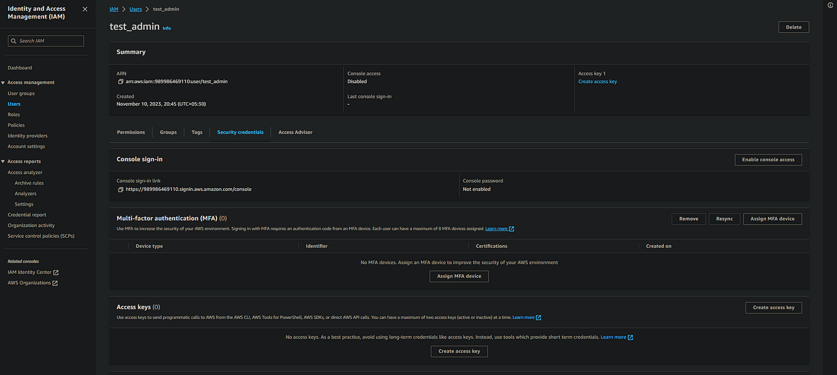Select the Security credentials tab
Image resolution: width=837 pixels, height=375 pixels.
click(240, 132)
